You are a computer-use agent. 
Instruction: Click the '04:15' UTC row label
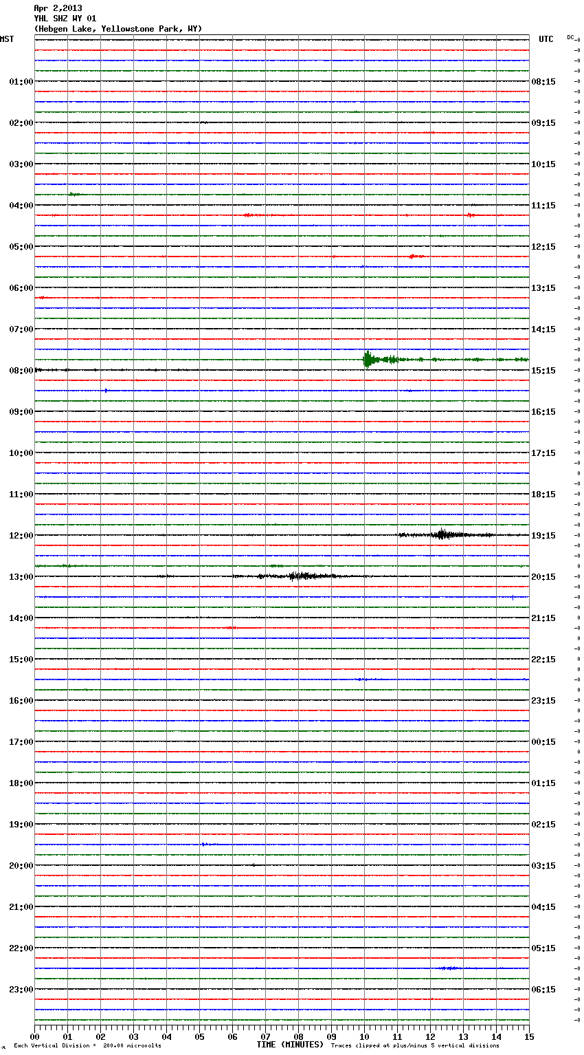click(543, 907)
